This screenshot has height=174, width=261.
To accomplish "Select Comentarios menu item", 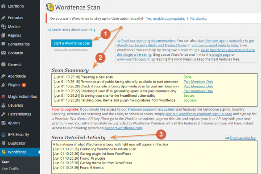I will (x=19, y=44).
